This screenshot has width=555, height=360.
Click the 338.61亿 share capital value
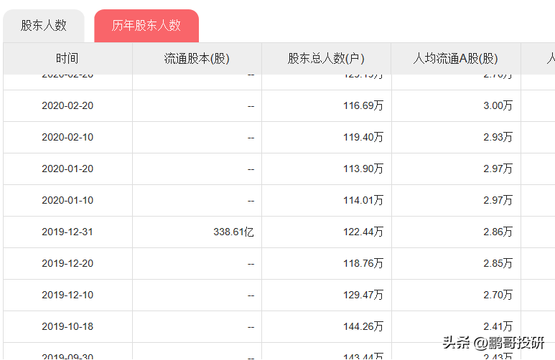coord(233,232)
